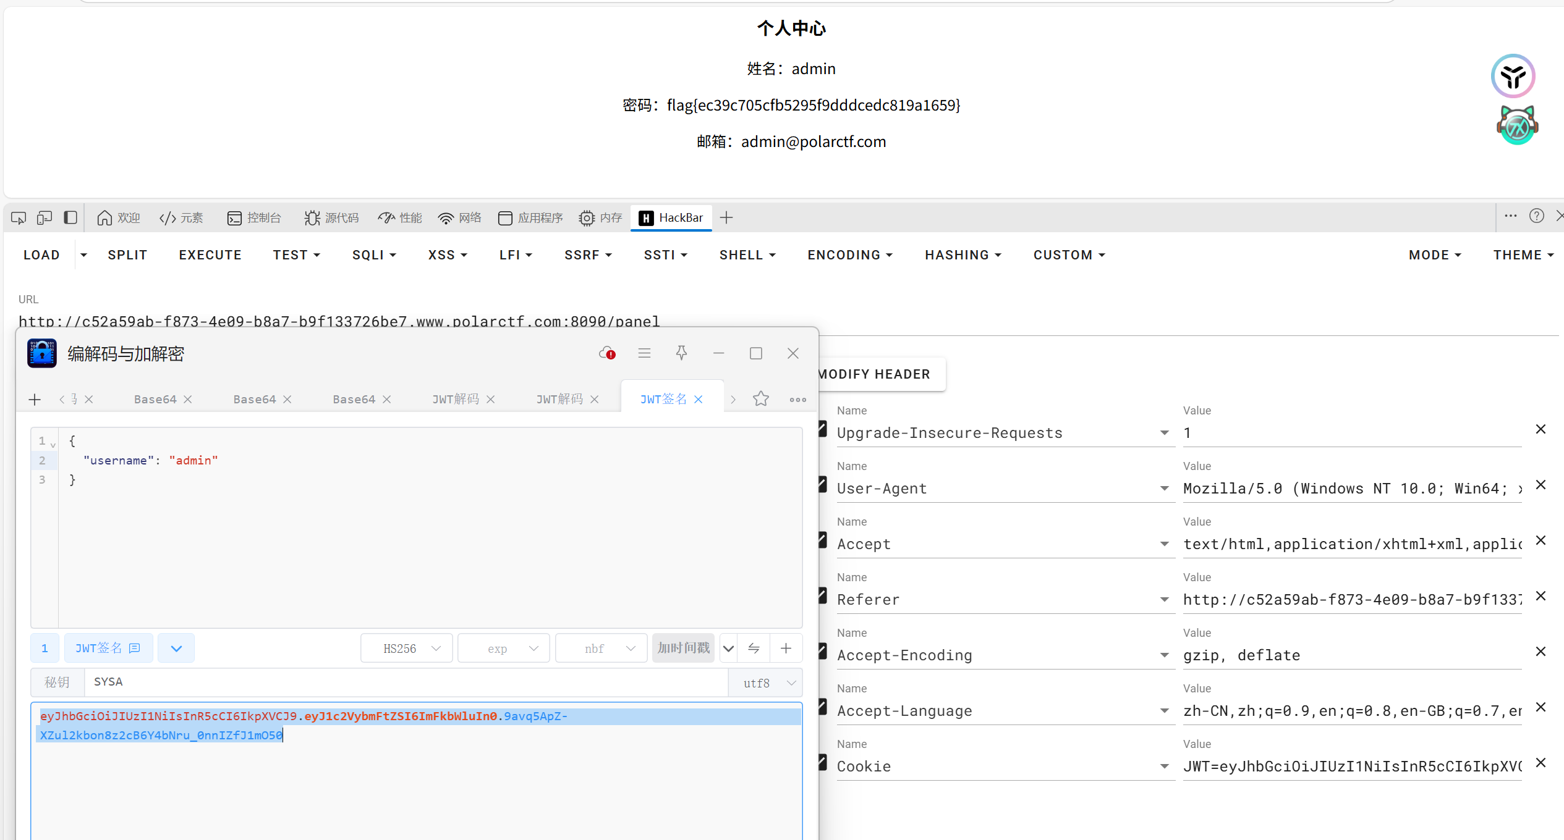Click the 加时间戳 button
The width and height of the screenshot is (1564, 840).
tap(683, 648)
